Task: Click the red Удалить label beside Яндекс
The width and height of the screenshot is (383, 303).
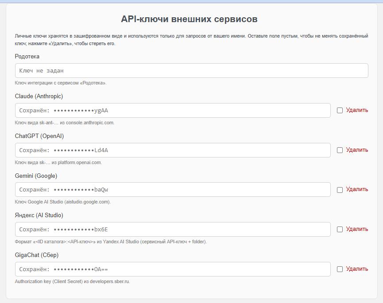Action: pos(357,229)
